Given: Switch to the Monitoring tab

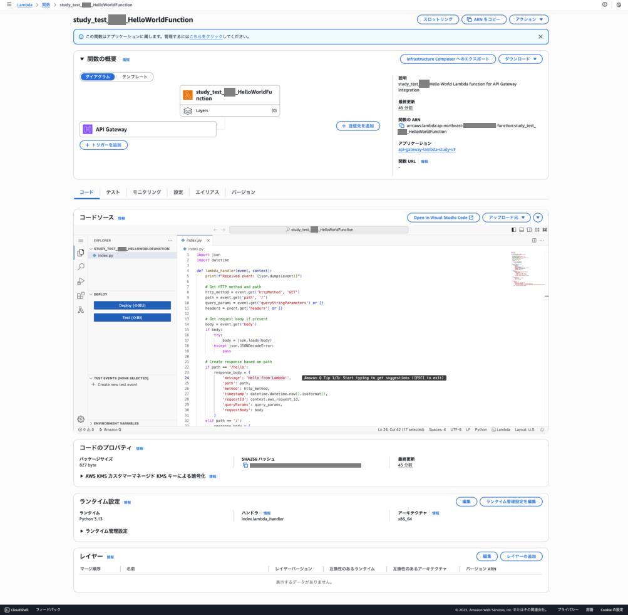Looking at the screenshot, I should [147, 192].
